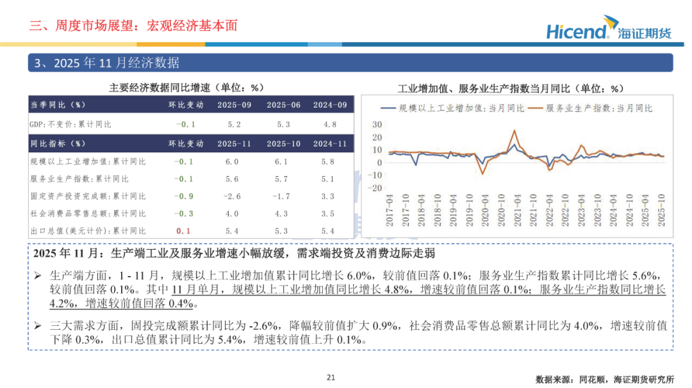Click the 2025-10 column header
Image resolution: width=692 pixels, height=388 pixels.
click(283, 143)
